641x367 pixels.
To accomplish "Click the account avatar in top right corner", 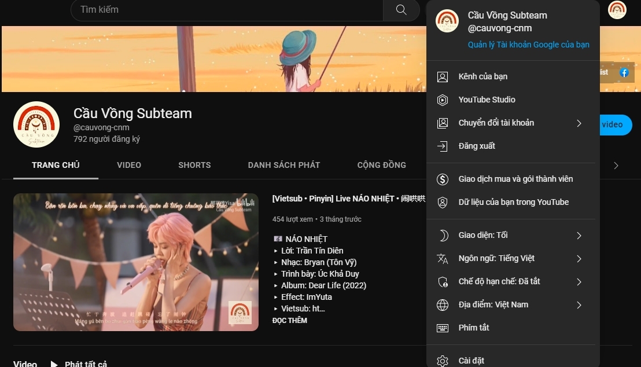I will [617, 9].
